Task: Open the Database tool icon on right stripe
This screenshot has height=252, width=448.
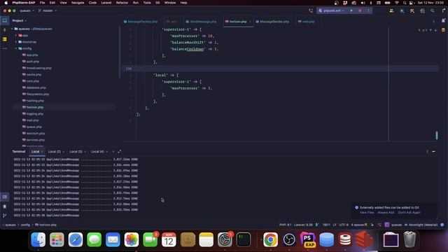Action: pos(443,29)
